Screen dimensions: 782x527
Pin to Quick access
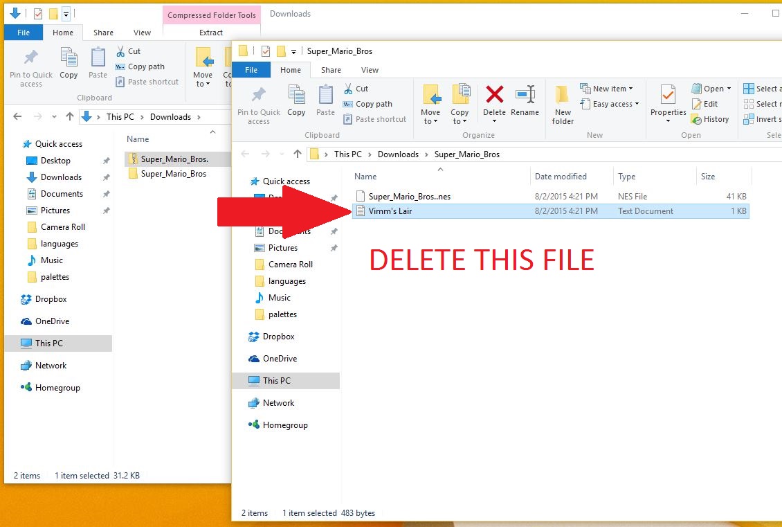click(258, 104)
